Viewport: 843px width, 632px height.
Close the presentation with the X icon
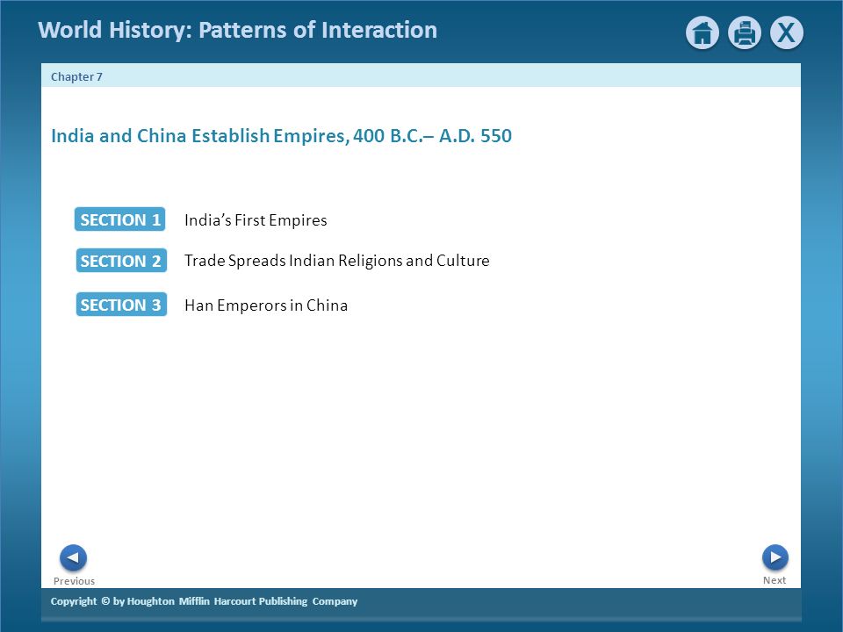pyautogui.click(x=787, y=32)
